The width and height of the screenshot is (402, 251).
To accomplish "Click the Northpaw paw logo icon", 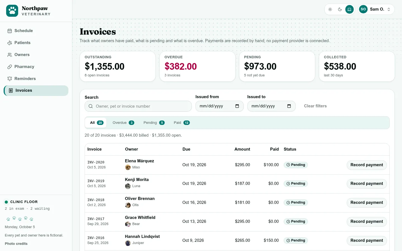I will tap(12, 11).
